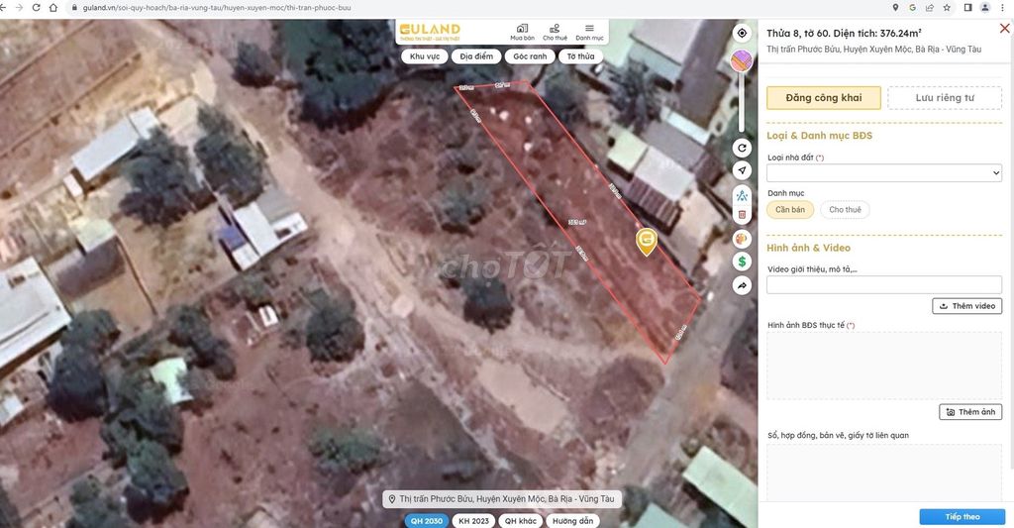Click the trash delete icon on map

742,214
